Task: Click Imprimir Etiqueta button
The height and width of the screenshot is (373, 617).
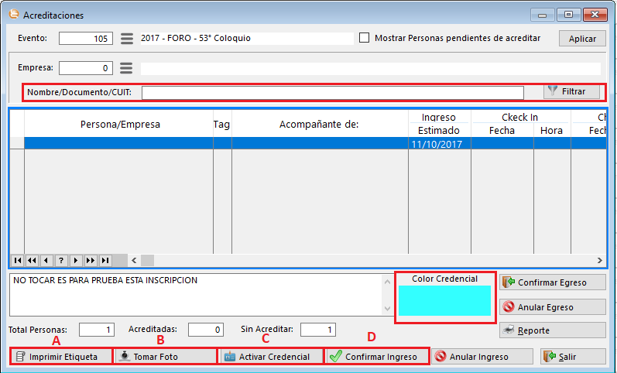Action: coord(61,357)
